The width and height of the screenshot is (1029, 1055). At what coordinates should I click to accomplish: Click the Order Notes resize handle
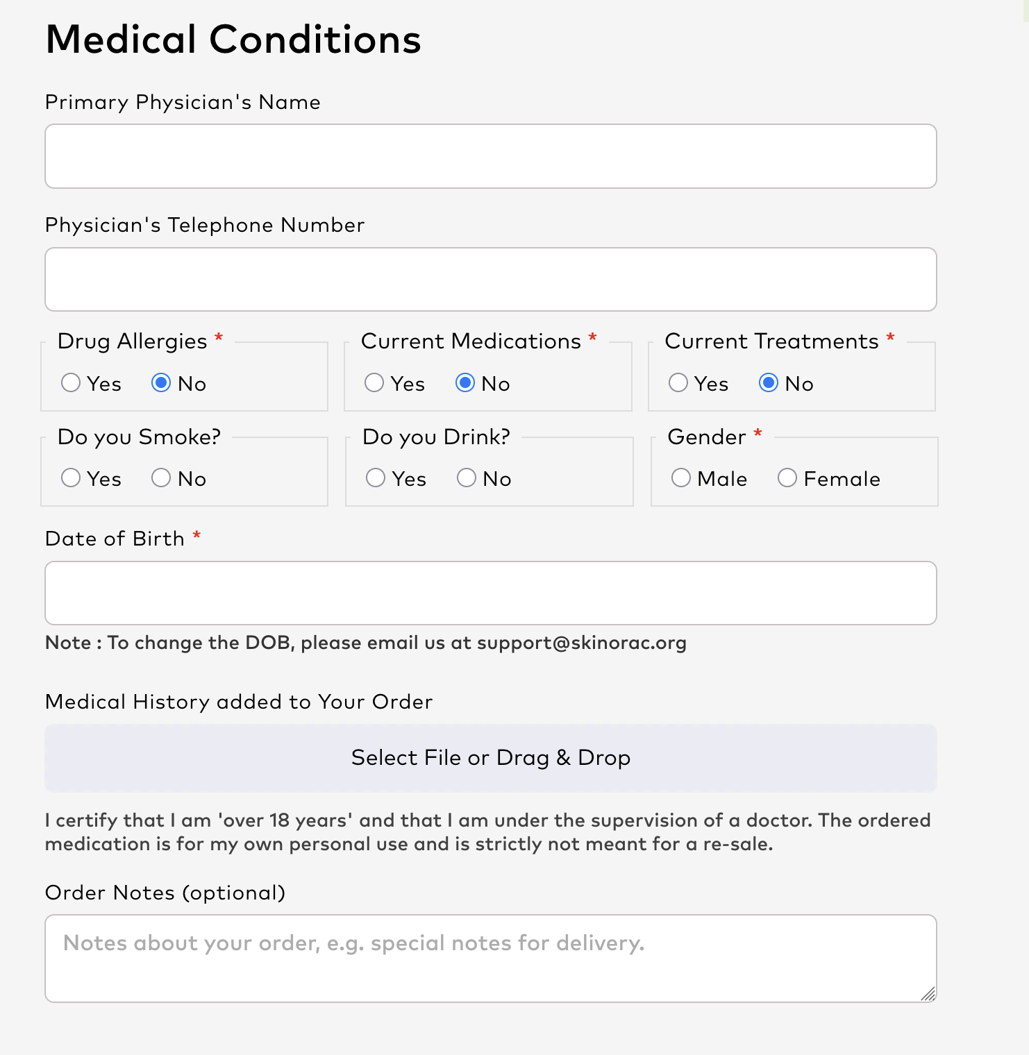928,994
